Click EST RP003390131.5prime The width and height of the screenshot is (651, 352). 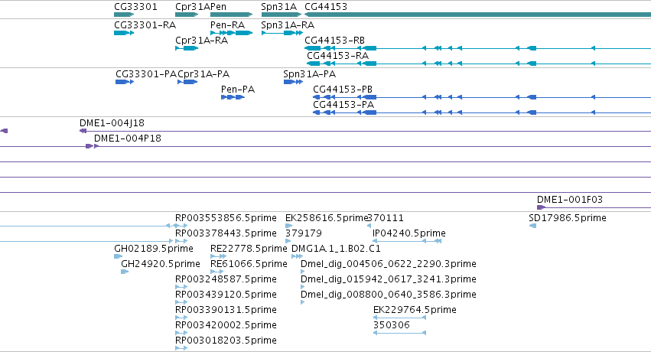pos(226,311)
